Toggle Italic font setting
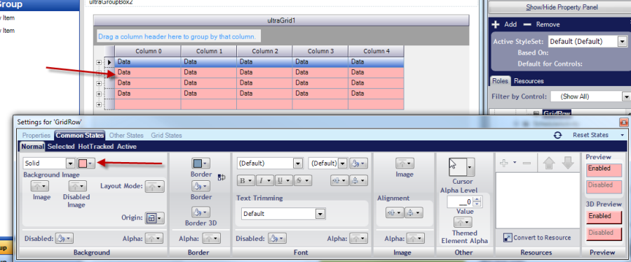 coord(264,180)
